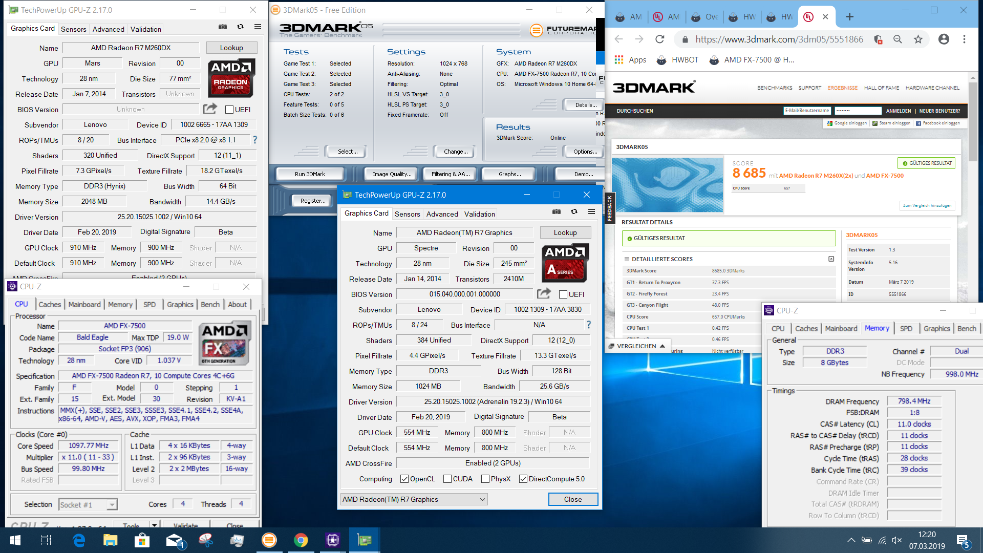Click the Chrome back arrow
The image size is (983, 553).
618,39
